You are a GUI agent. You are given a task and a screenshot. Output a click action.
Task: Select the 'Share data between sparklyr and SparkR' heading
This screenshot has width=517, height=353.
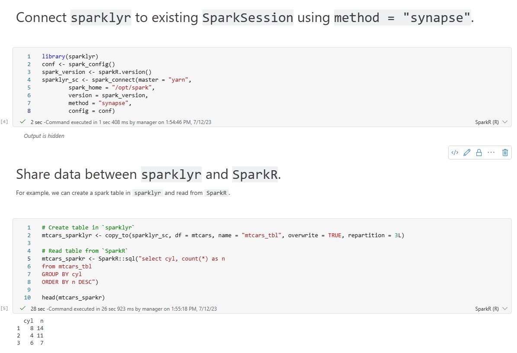[x=148, y=174]
